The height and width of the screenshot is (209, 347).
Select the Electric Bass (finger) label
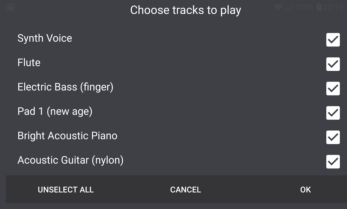point(65,87)
